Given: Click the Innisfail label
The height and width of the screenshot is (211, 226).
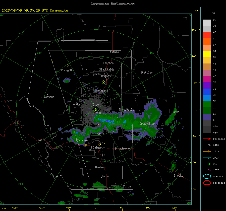Looking at the screenshot, I should tap(101, 91).
